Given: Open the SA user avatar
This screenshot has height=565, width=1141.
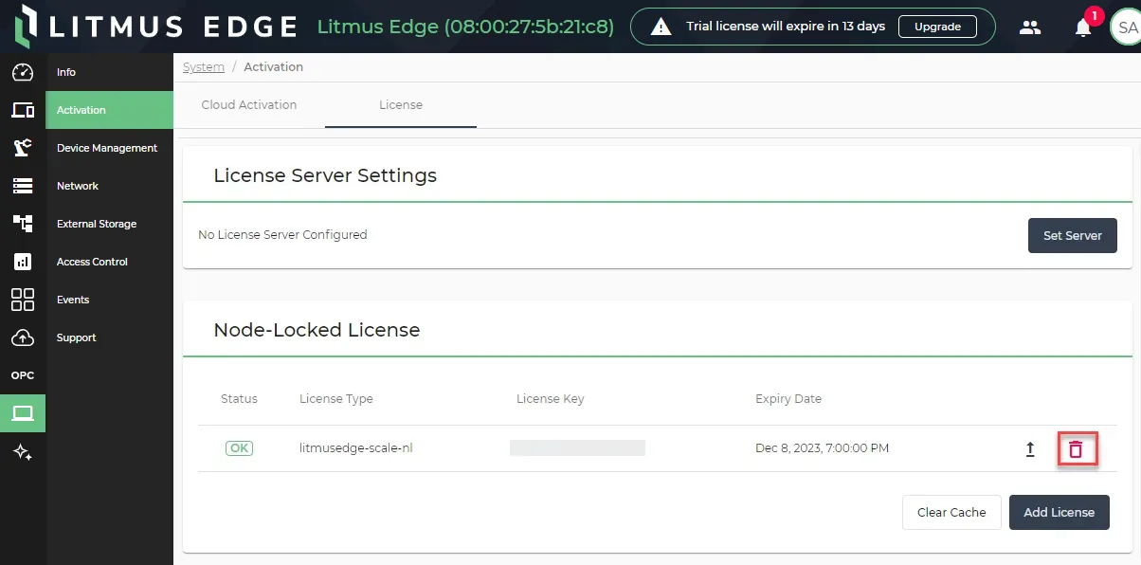Looking at the screenshot, I should click(x=1126, y=27).
